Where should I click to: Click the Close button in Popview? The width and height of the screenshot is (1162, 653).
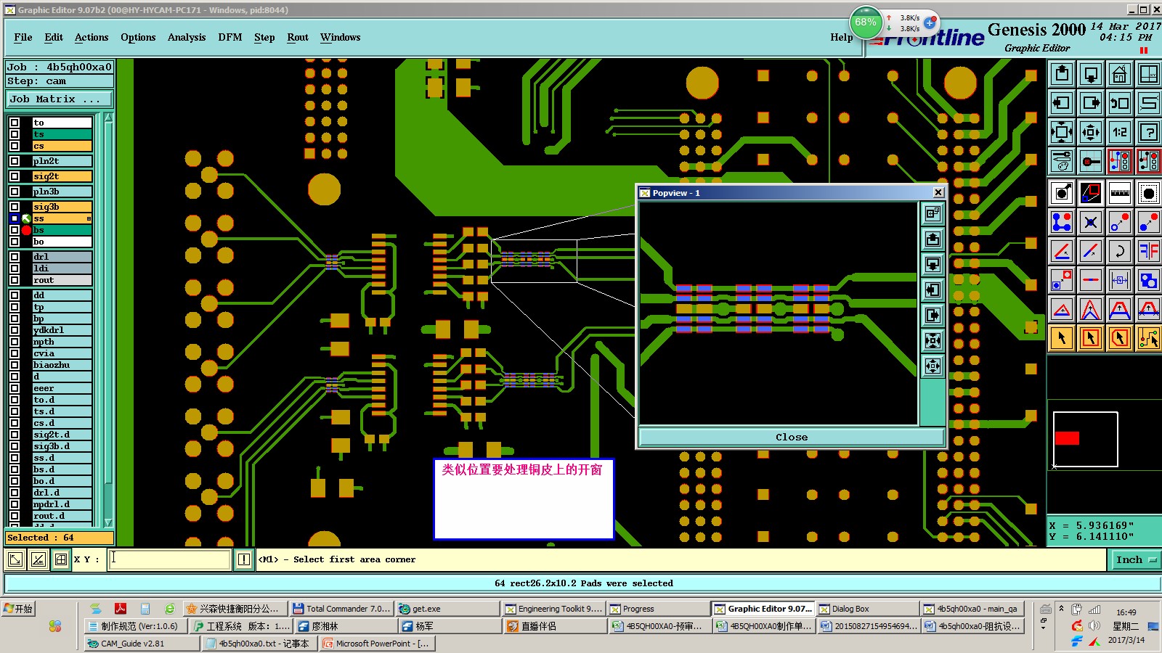[792, 437]
